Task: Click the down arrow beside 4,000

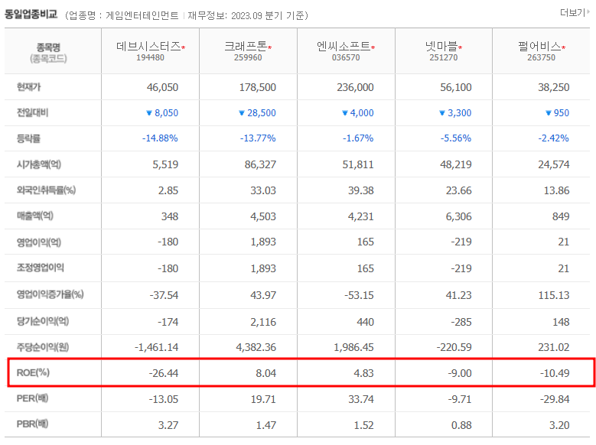Action: click(345, 113)
